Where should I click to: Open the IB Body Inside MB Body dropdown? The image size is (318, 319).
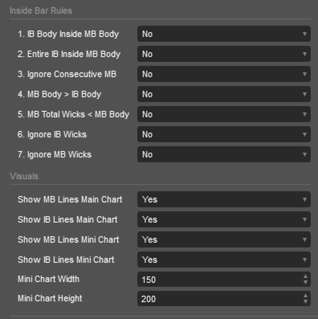(x=224, y=34)
